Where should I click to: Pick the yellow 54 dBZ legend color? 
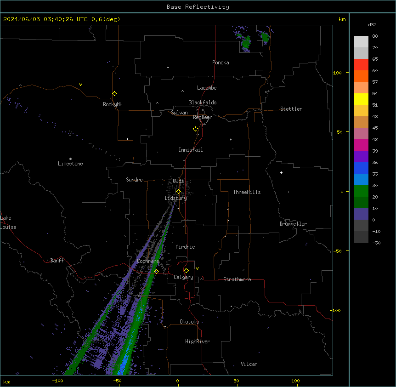361,99
